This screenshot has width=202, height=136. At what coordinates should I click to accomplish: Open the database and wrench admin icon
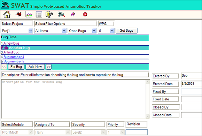click(x=49, y=14)
